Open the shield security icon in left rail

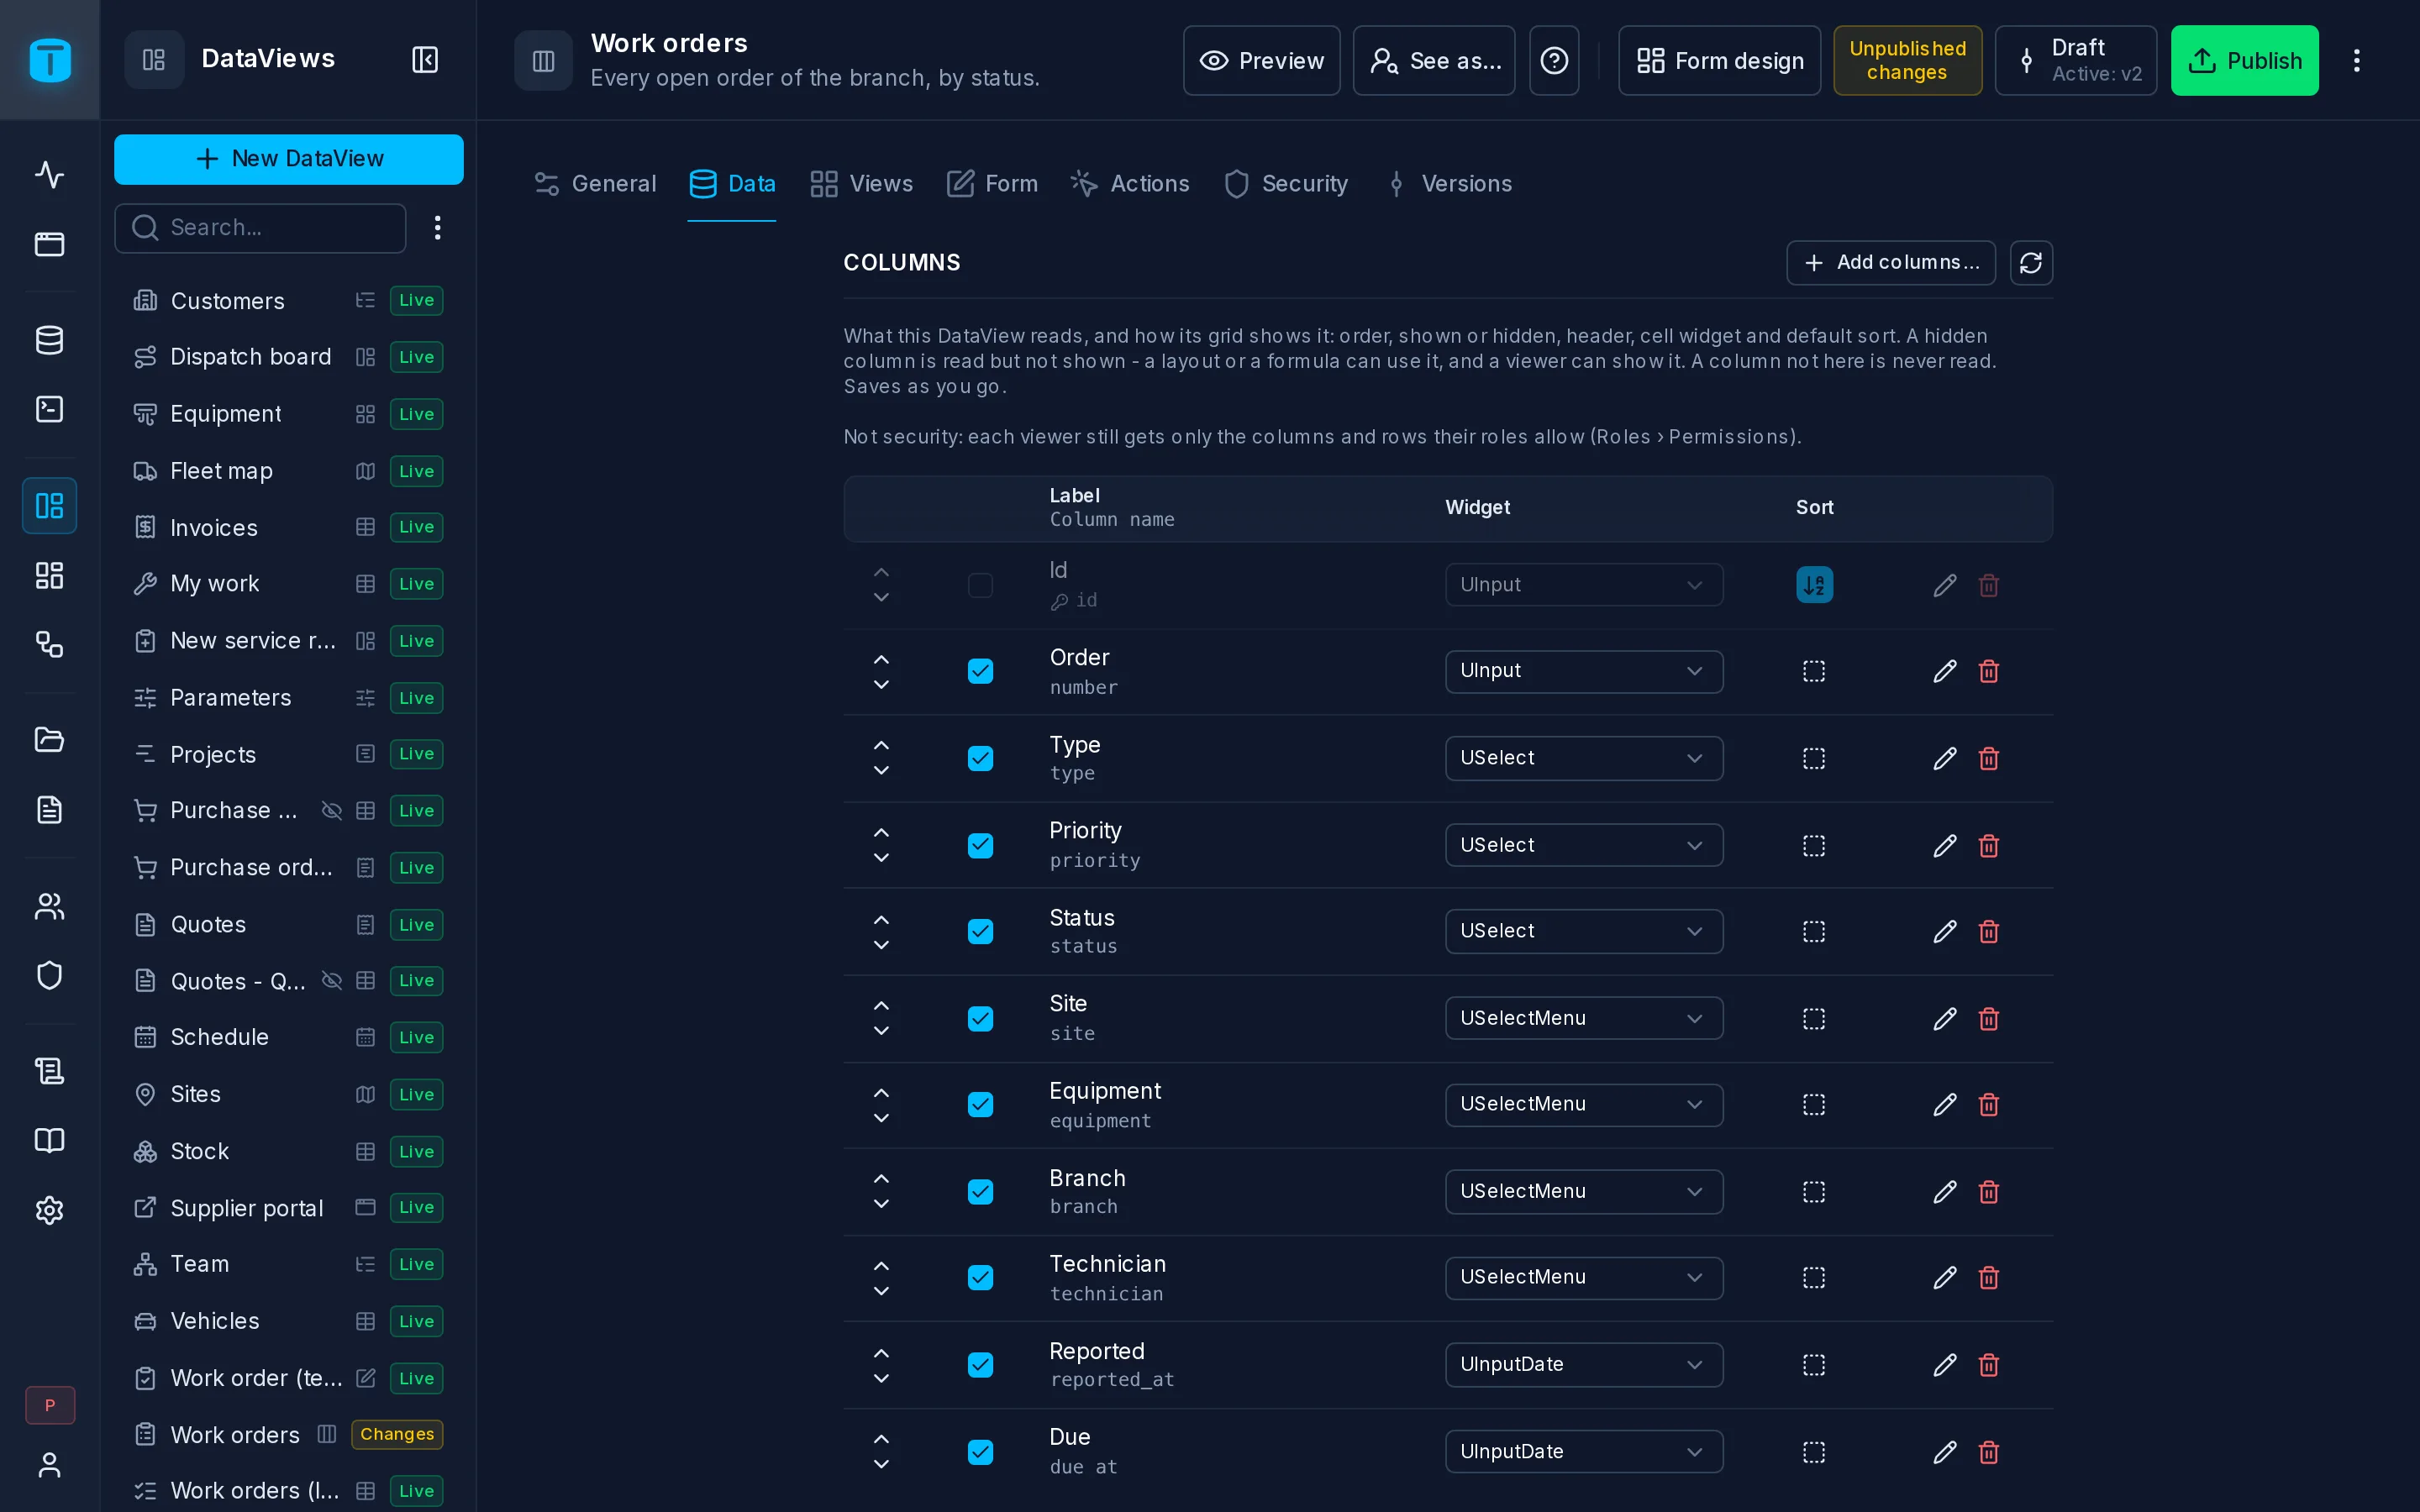49,975
